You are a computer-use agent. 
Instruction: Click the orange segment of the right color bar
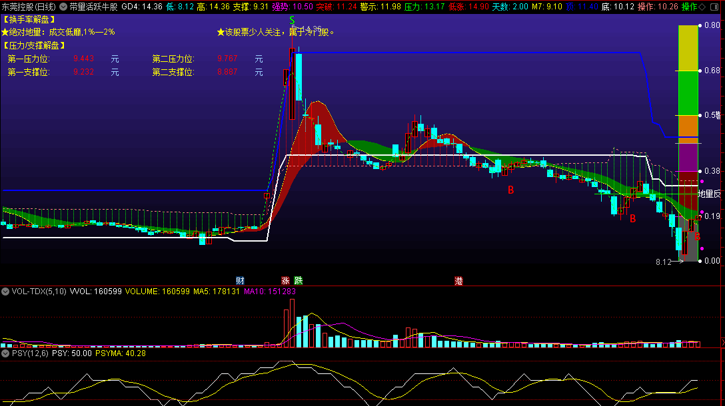coord(688,129)
